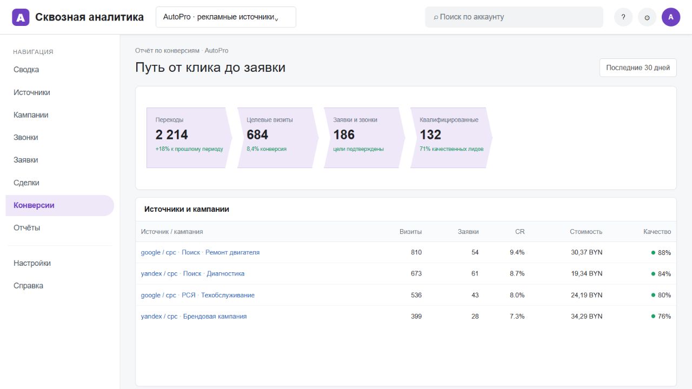Screen dimensions: 692x389
Task: Open the google РСЯ Техобслуживание campaign link
Action: pyautogui.click(x=198, y=295)
